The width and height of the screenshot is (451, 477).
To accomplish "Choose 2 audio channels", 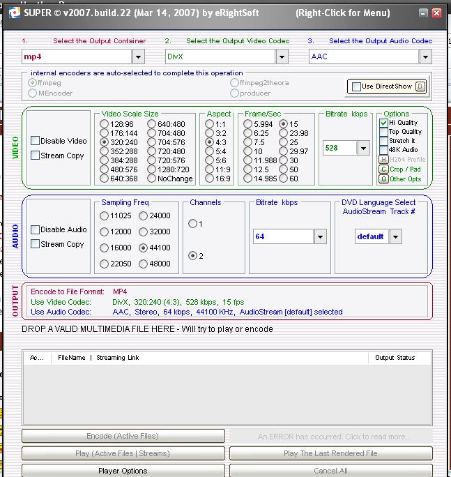I will (192, 256).
